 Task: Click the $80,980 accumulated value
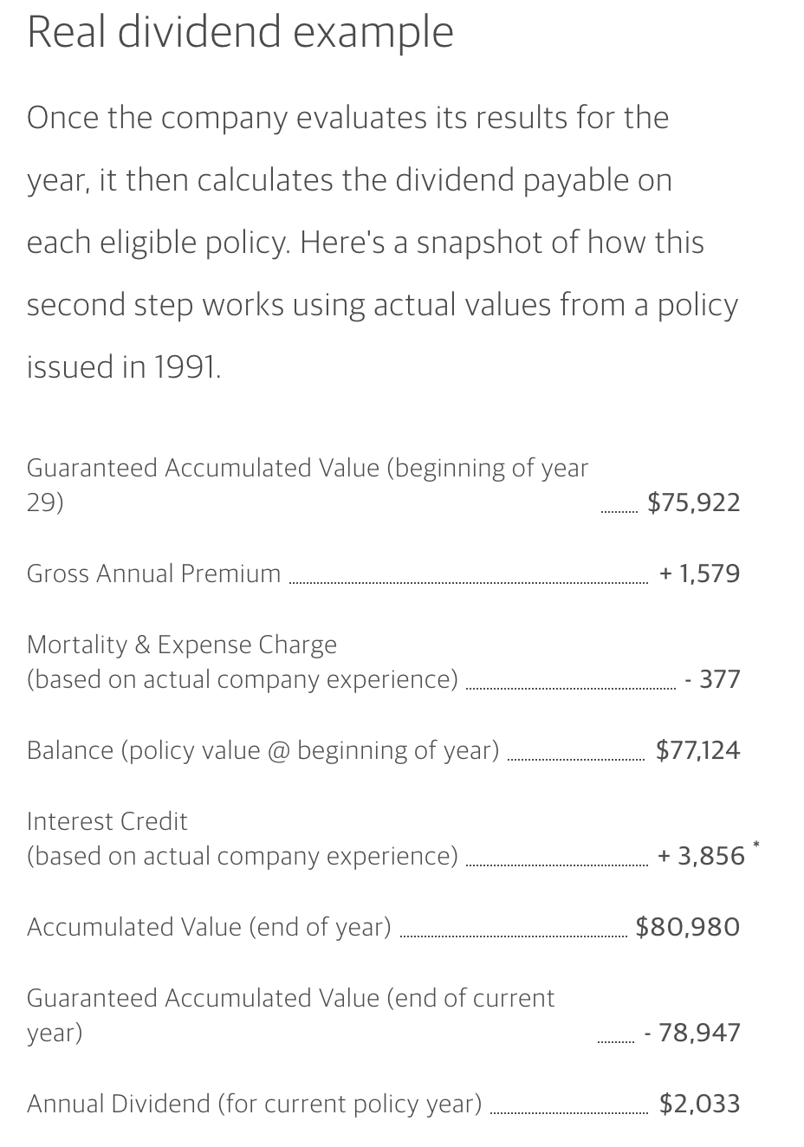tap(688, 927)
